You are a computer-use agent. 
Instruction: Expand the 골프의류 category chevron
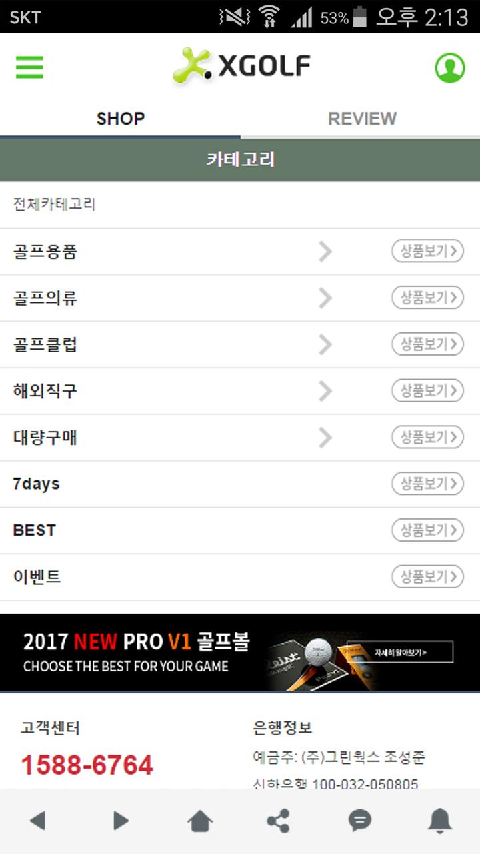[325, 298]
